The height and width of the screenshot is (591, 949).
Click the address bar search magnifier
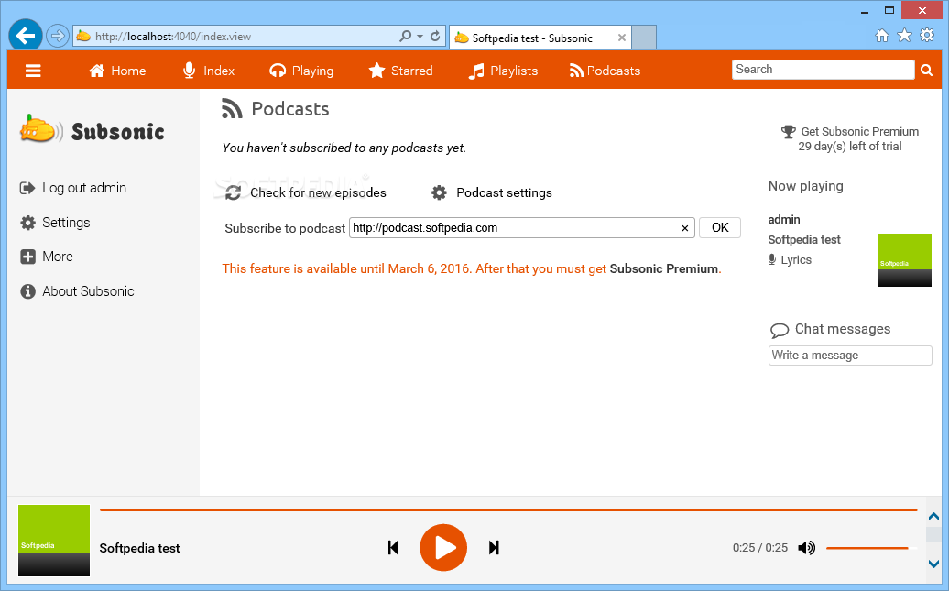click(x=406, y=37)
